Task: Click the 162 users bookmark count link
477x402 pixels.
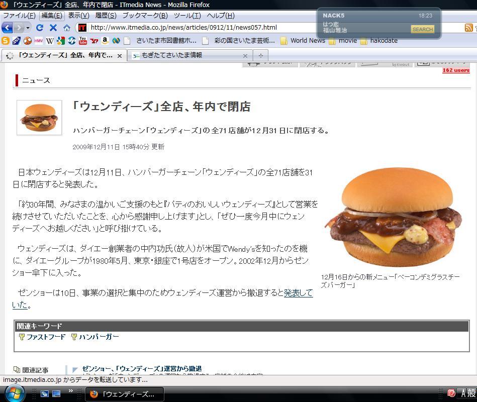Action: 456,70
